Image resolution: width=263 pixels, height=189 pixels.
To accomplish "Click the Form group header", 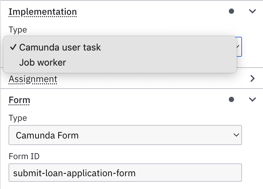I will (19, 100).
